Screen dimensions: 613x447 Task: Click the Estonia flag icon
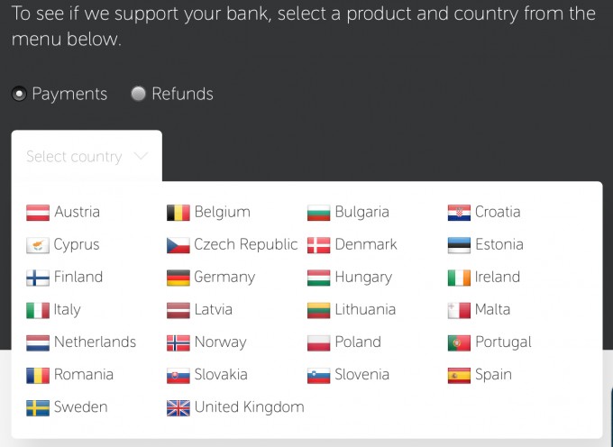[459, 245]
